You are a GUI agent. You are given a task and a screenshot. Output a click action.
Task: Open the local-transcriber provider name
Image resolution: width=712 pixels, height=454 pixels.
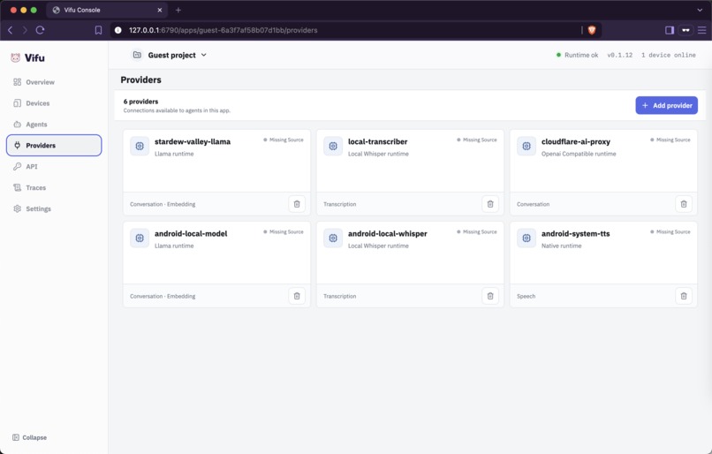(377, 141)
